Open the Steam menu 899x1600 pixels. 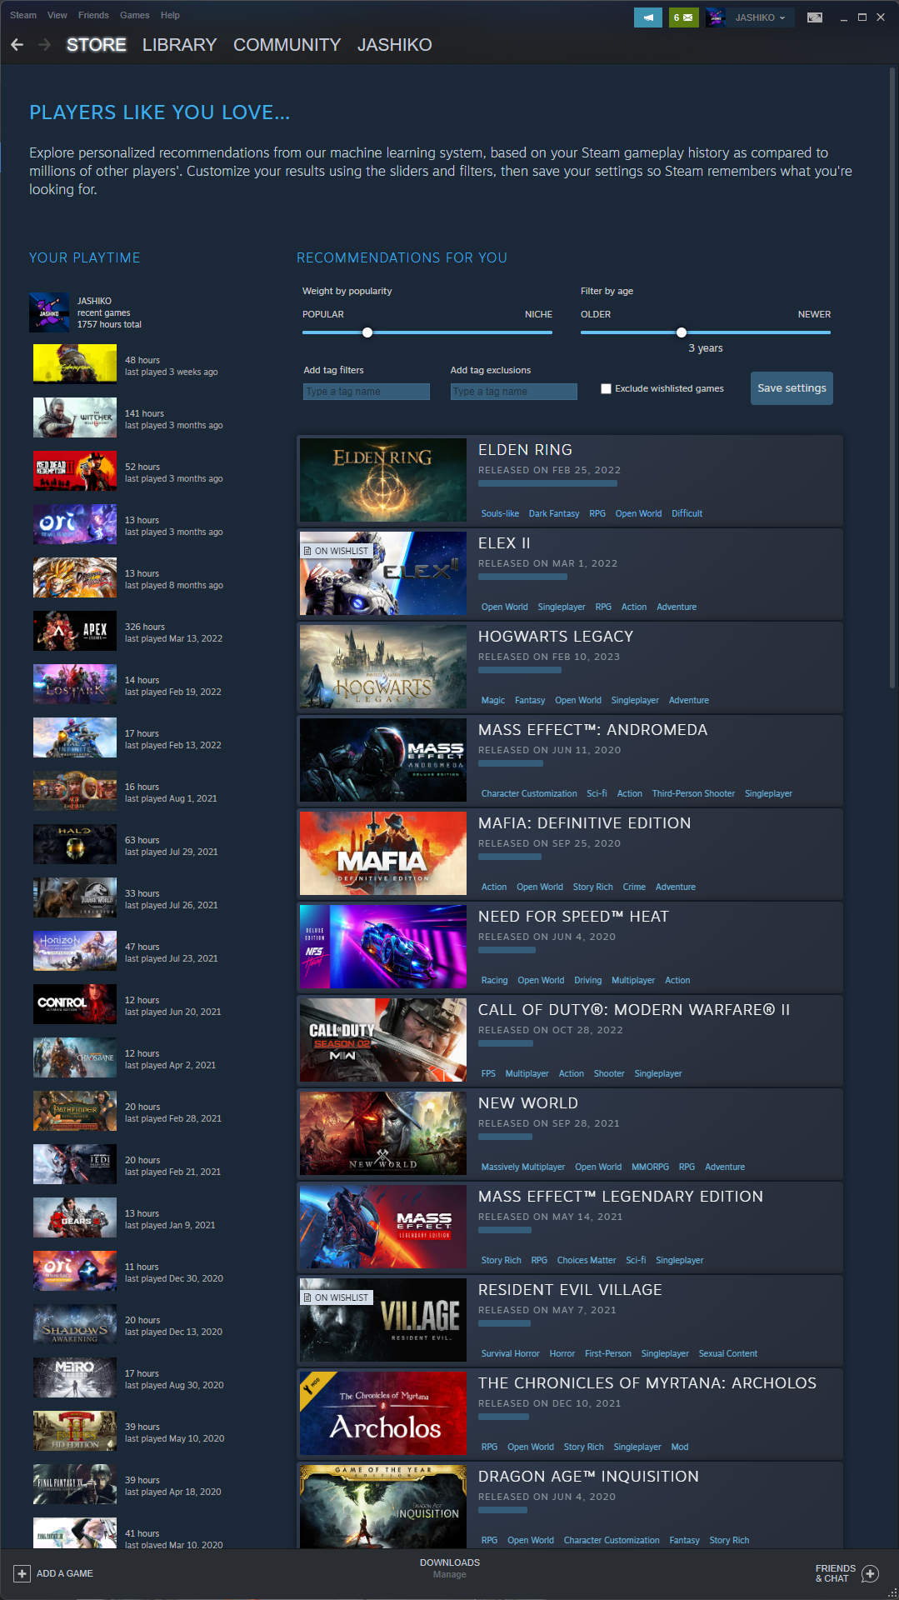coord(23,15)
